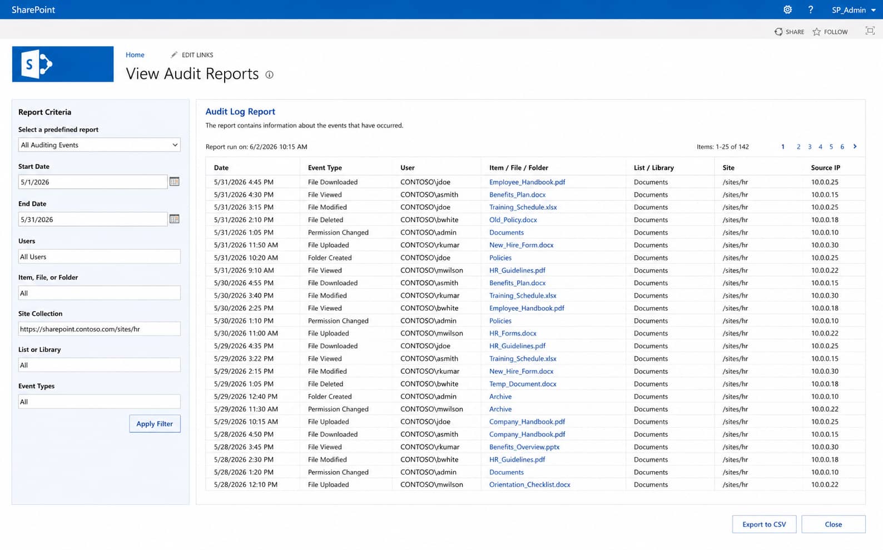Click the Users input field
This screenshot has height=550, width=883.
(x=100, y=257)
